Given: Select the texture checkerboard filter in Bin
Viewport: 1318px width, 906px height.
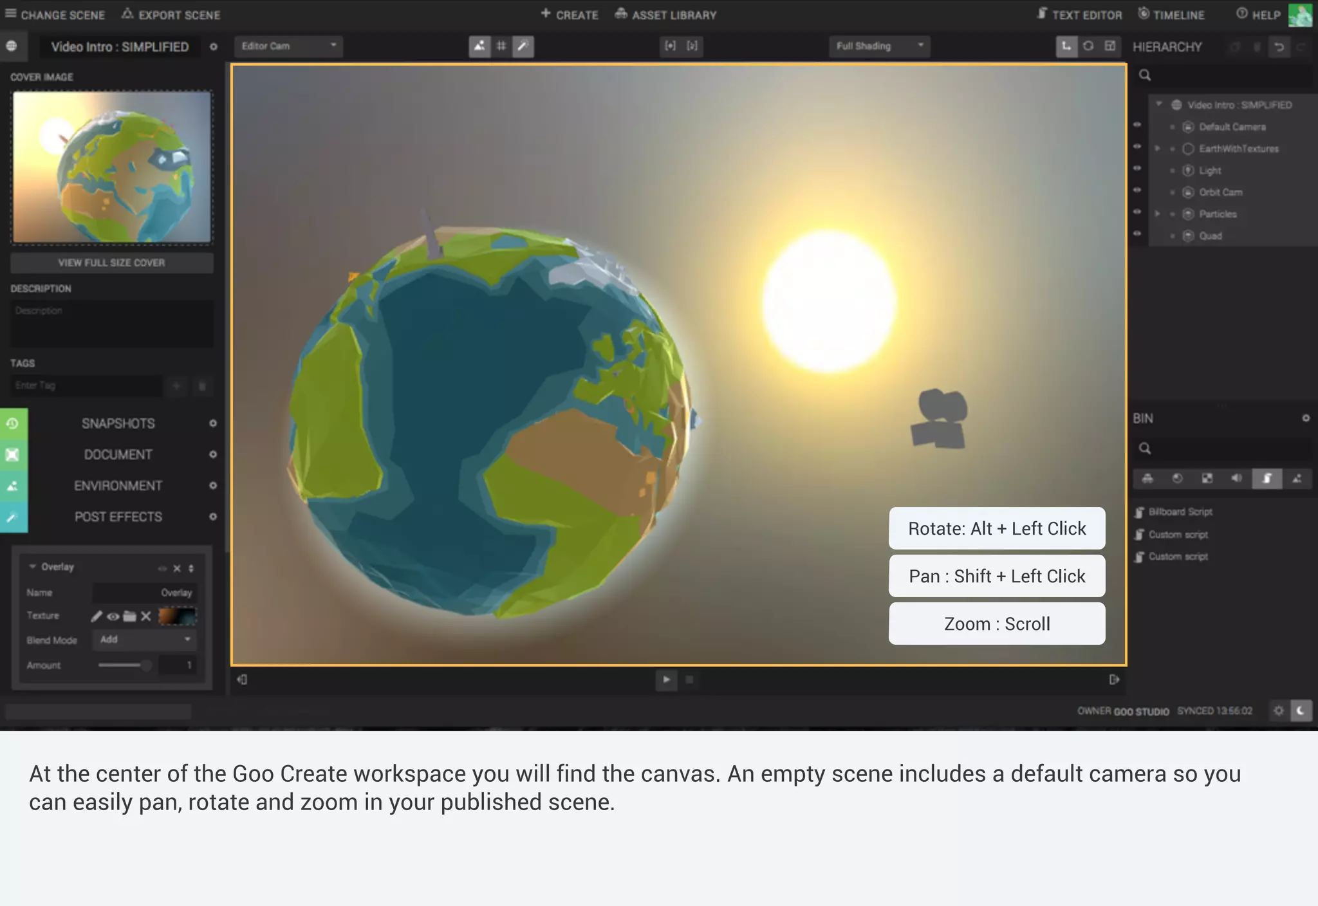Looking at the screenshot, I should pyautogui.click(x=1207, y=478).
